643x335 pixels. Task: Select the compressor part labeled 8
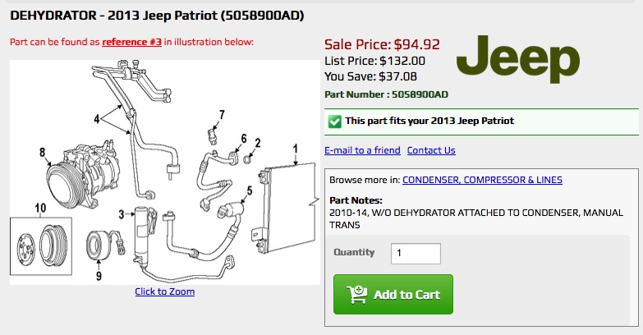click(78, 174)
